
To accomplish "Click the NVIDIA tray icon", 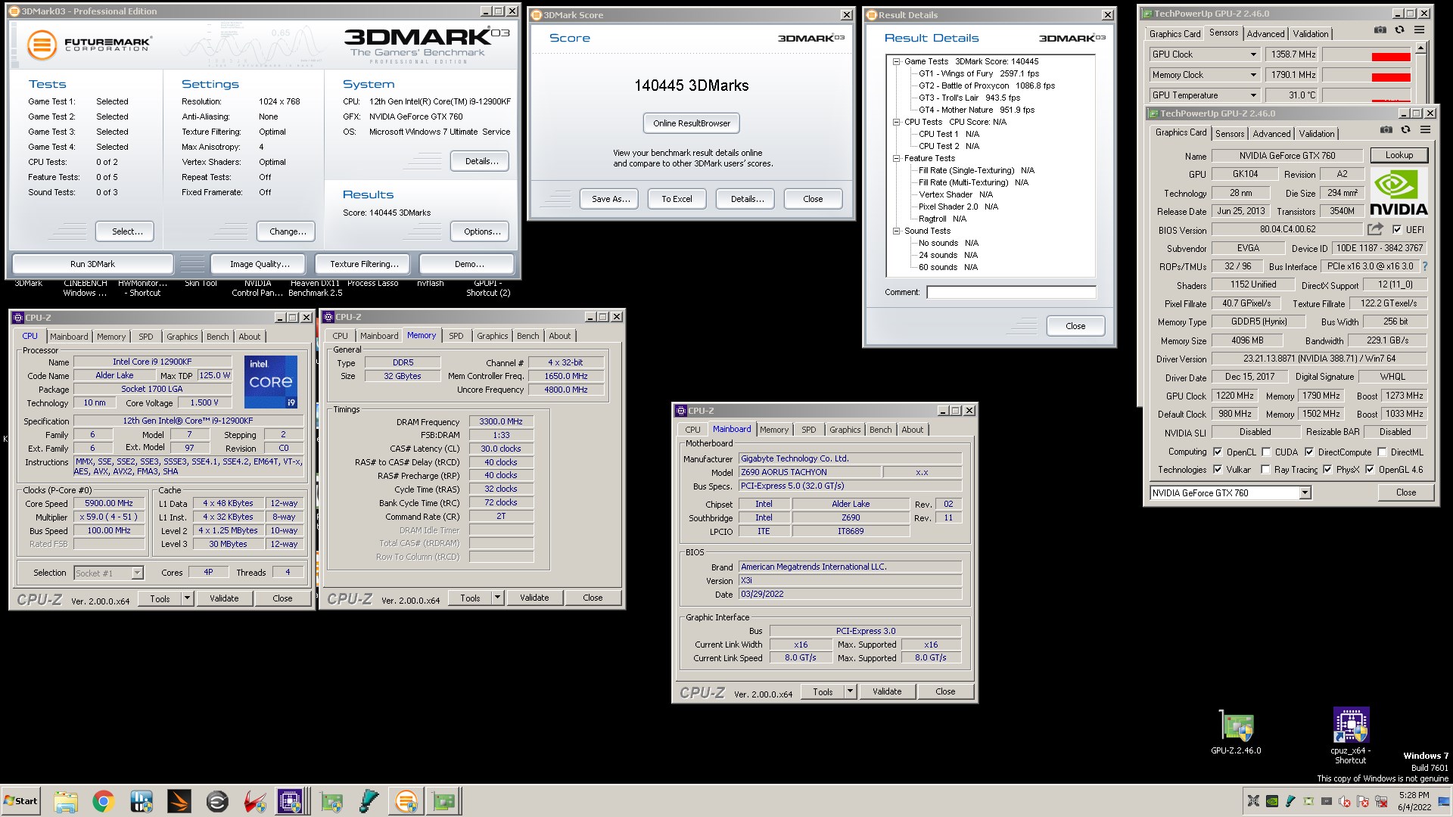I will click(x=1272, y=801).
